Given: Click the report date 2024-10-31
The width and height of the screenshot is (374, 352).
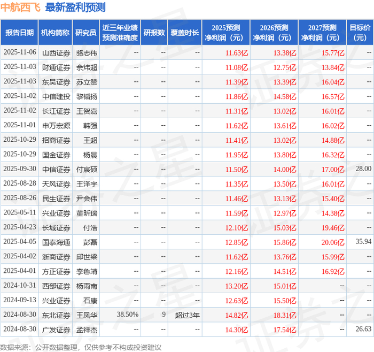Looking at the screenshot, I should click(x=20, y=285).
